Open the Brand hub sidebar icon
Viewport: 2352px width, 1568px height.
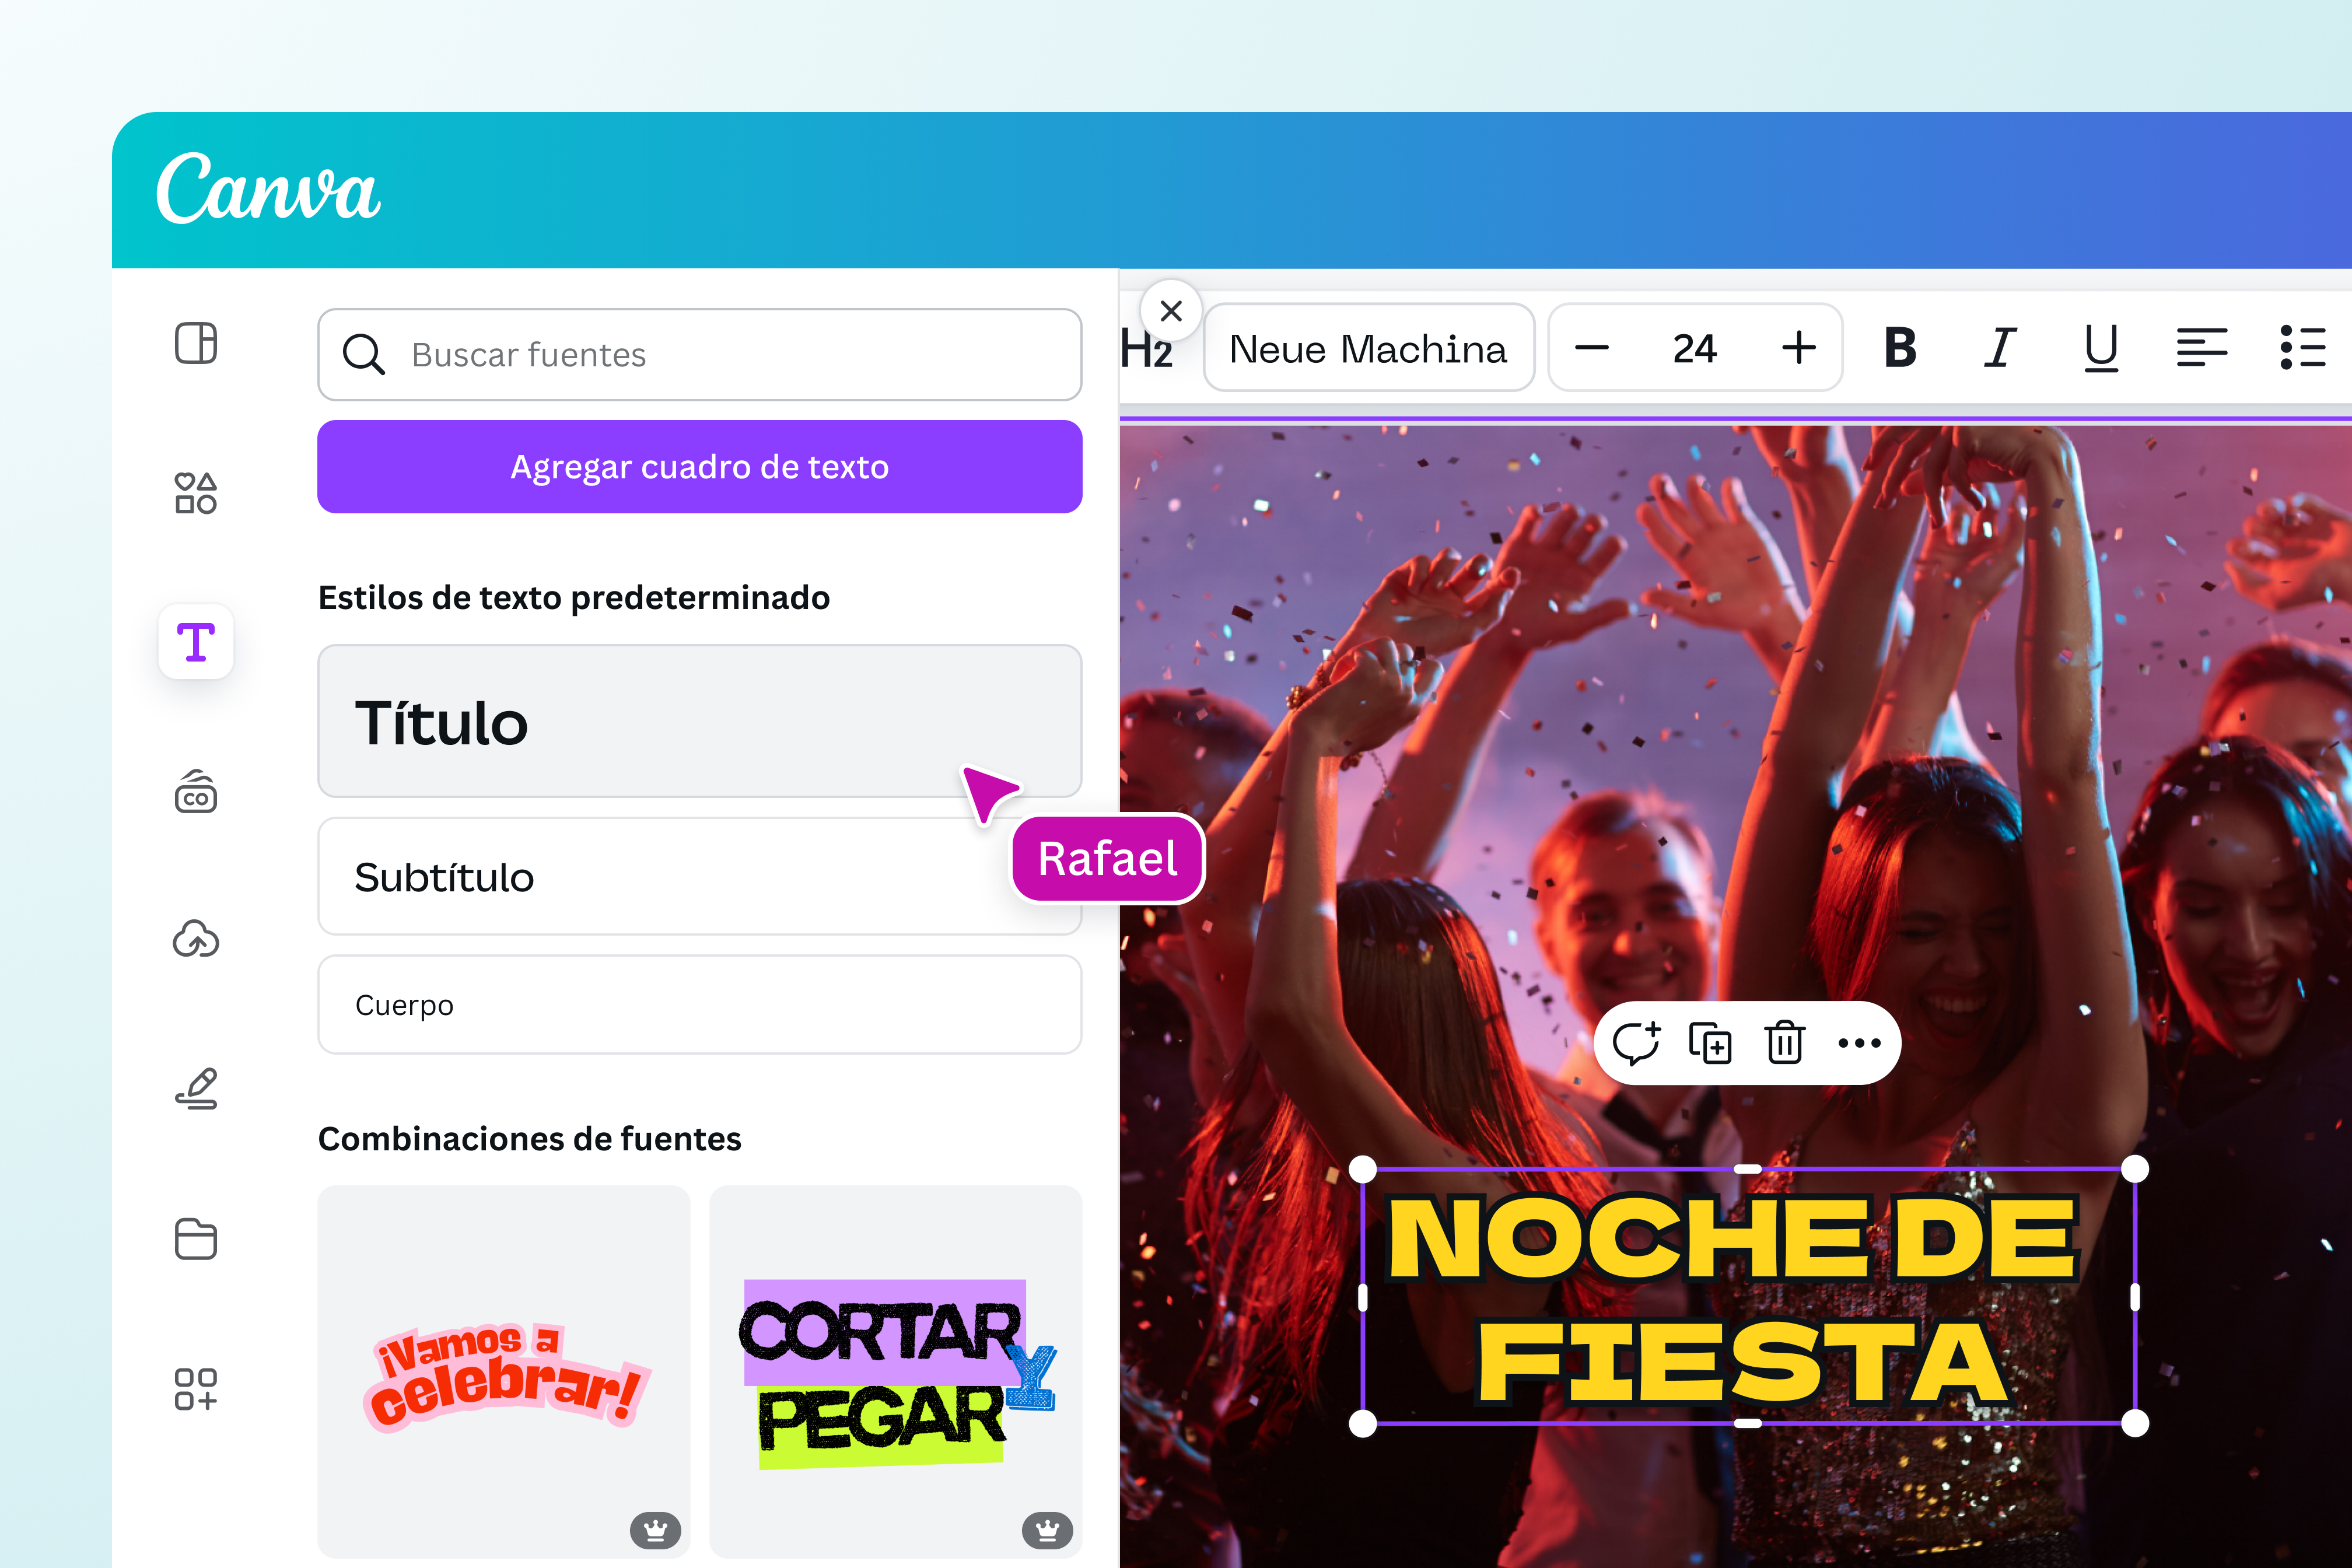(x=196, y=791)
